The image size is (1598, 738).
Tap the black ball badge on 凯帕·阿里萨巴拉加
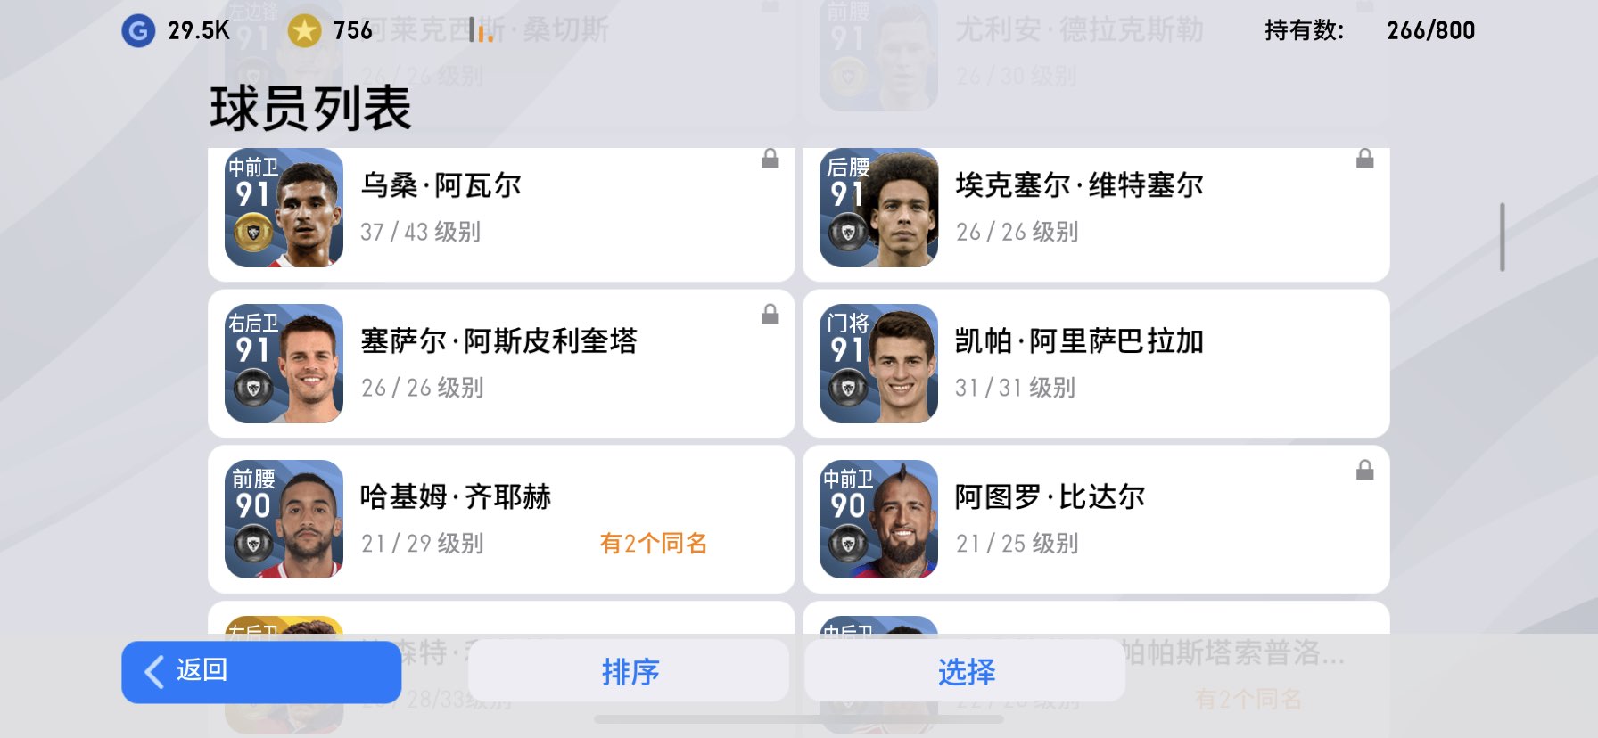pyautogui.click(x=848, y=389)
